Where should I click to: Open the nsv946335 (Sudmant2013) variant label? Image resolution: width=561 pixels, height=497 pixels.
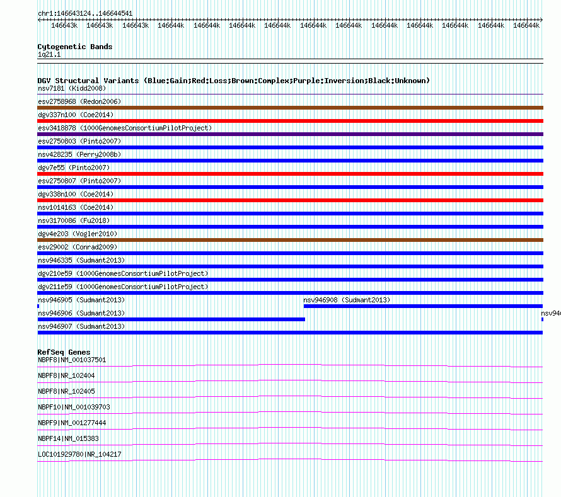81,260
